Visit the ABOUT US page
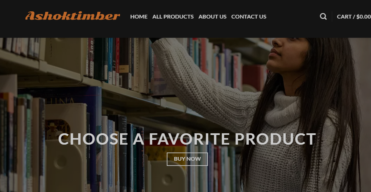The width and height of the screenshot is (371, 192). 212,16
